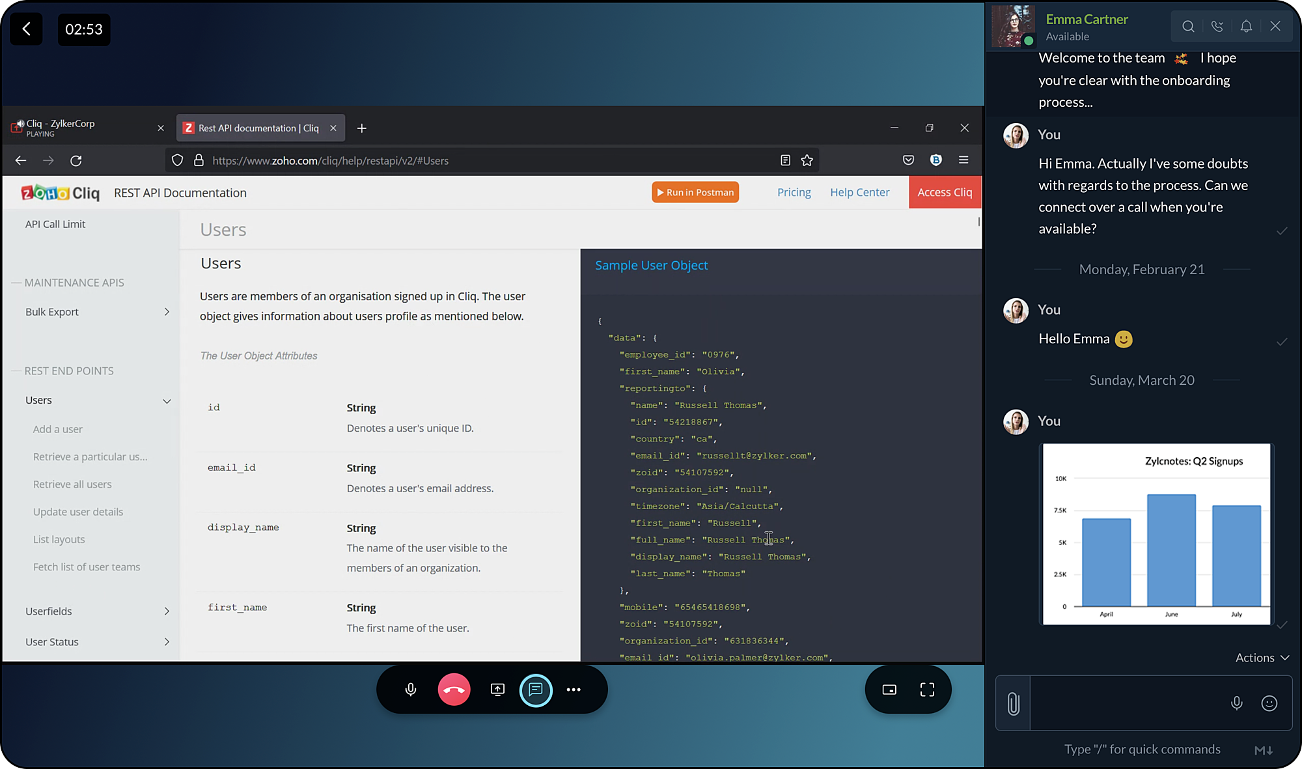Switch to the Cliq - ZylkerCorp tab
The height and width of the screenshot is (769, 1302).
click(x=78, y=128)
